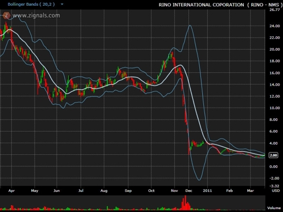The height and width of the screenshot is (212, 283).
Task: Click the Sep label on time axis
Action: click(x=128, y=191)
